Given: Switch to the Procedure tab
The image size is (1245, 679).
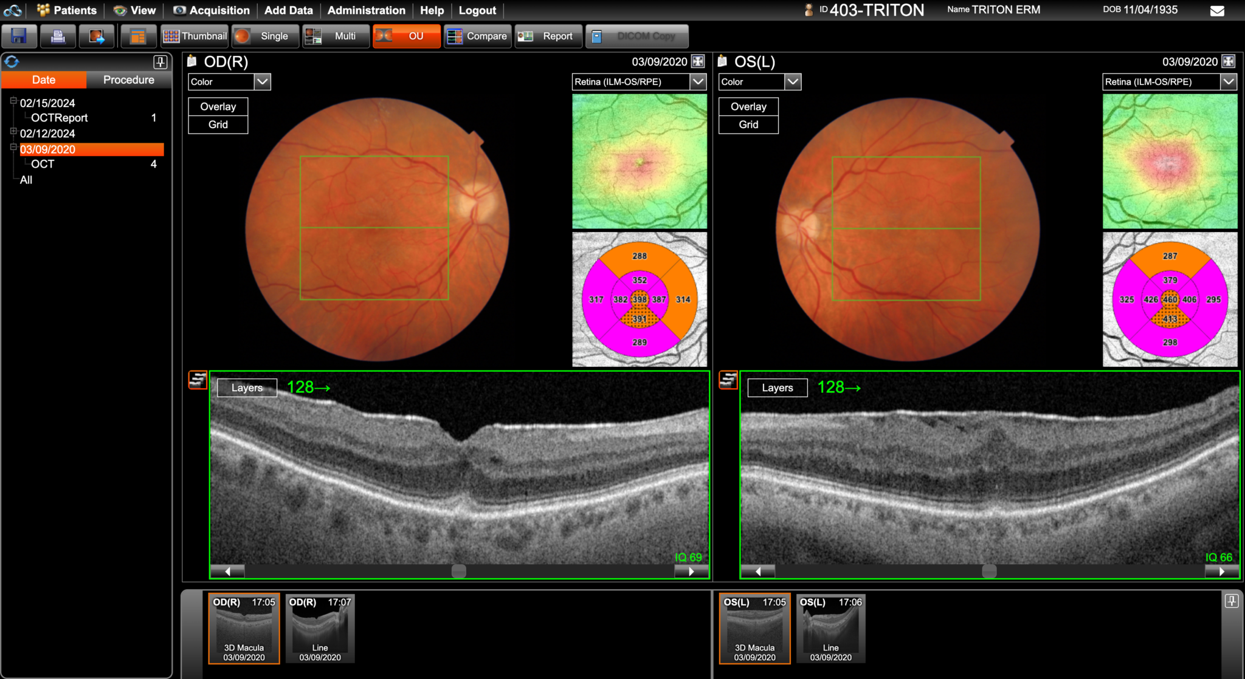Looking at the screenshot, I should (128, 80).
